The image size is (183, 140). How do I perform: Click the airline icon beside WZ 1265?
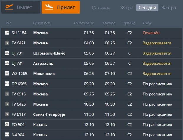[7, 74]
